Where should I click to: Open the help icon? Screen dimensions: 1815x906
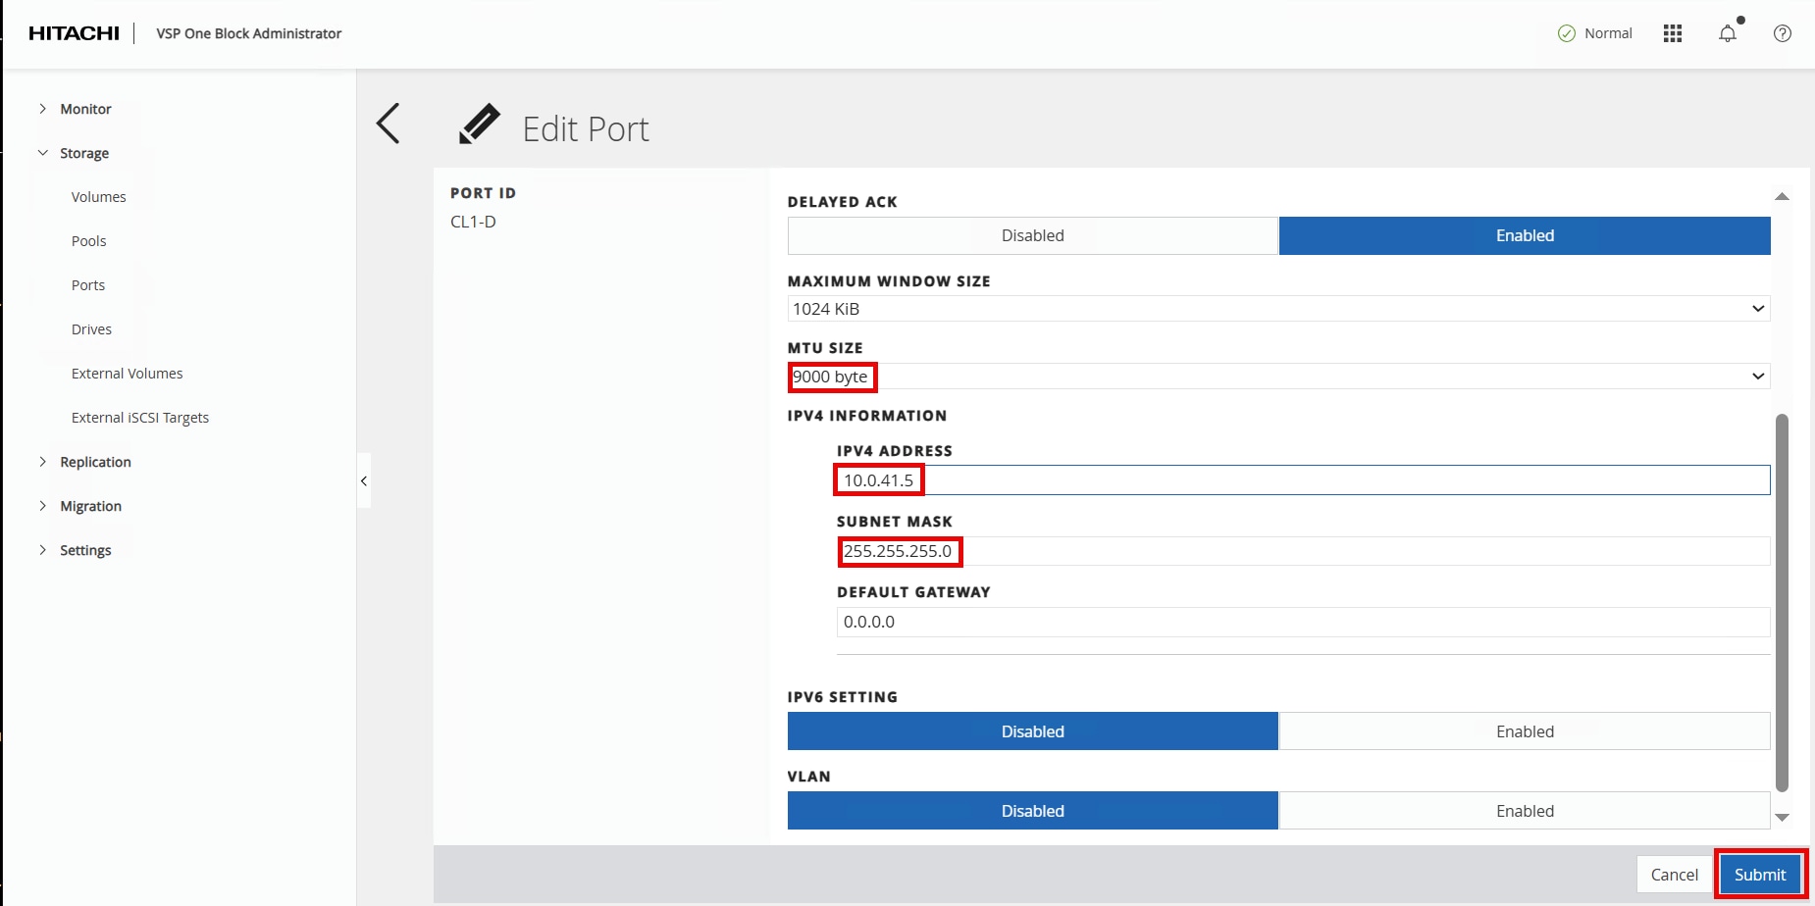1783,32
